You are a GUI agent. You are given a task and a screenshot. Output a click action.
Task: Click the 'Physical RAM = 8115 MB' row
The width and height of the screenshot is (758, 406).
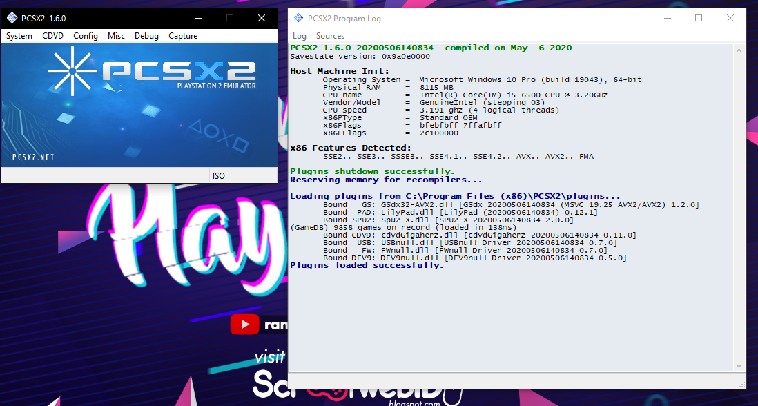[x=388, y=87]
